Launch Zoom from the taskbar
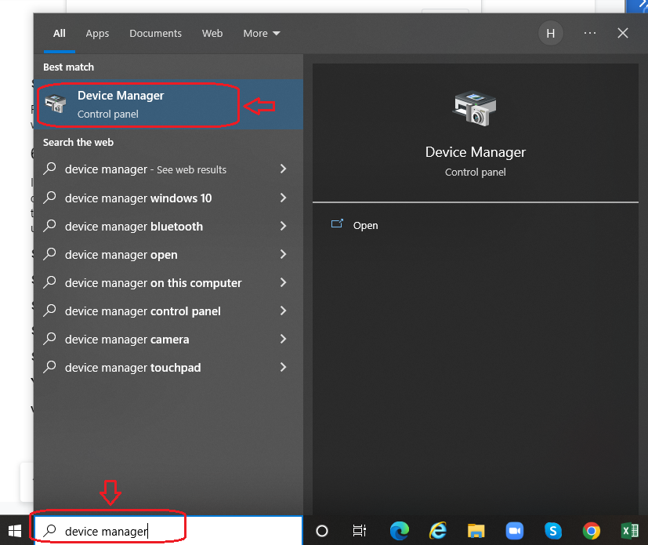 pyautogui.click(x=515, y=531)
